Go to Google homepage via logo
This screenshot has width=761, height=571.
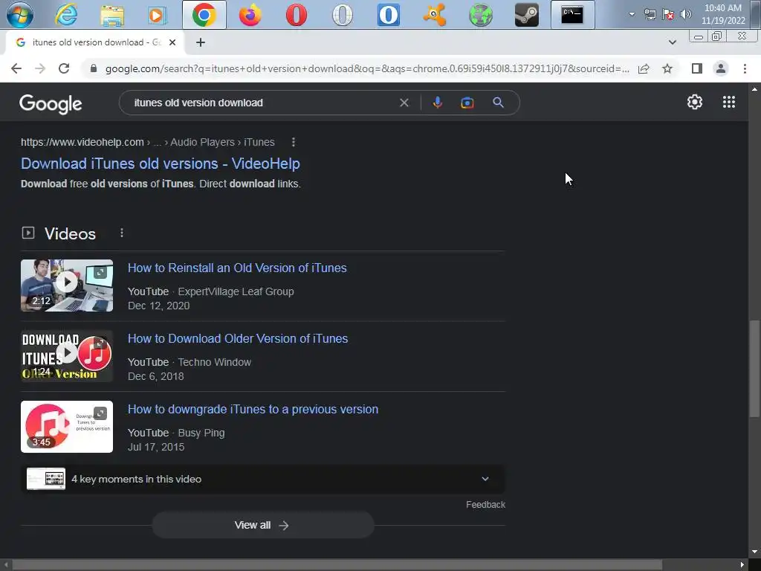[x=51, y=103]
